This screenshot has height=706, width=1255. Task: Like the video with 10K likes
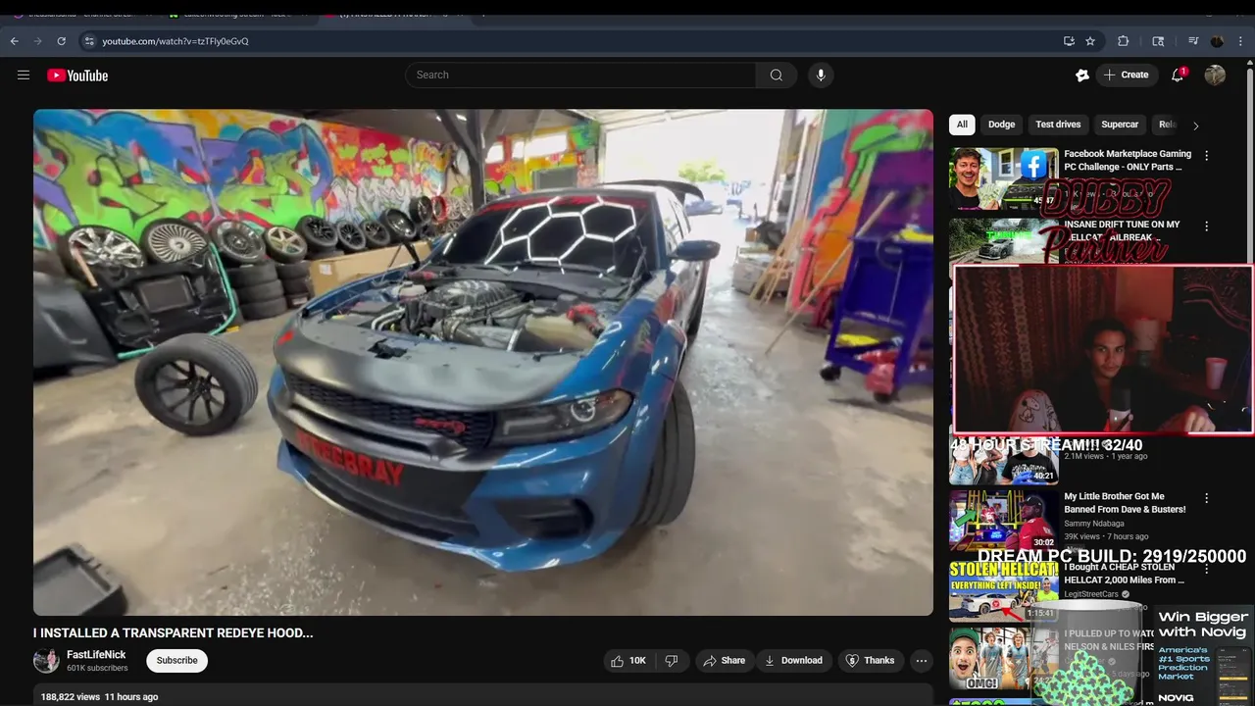(628, 660)
